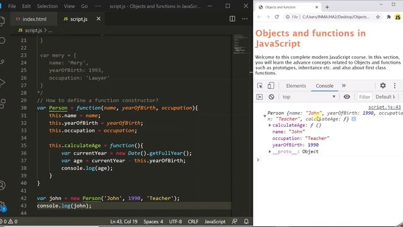This screenshot has width=403, height=227.
Task: Open Manage gear with update badge
Action: tap(3, 206)
